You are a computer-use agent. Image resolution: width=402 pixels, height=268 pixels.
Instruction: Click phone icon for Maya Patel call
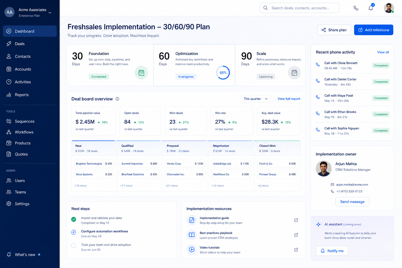(x=318, y=97)
